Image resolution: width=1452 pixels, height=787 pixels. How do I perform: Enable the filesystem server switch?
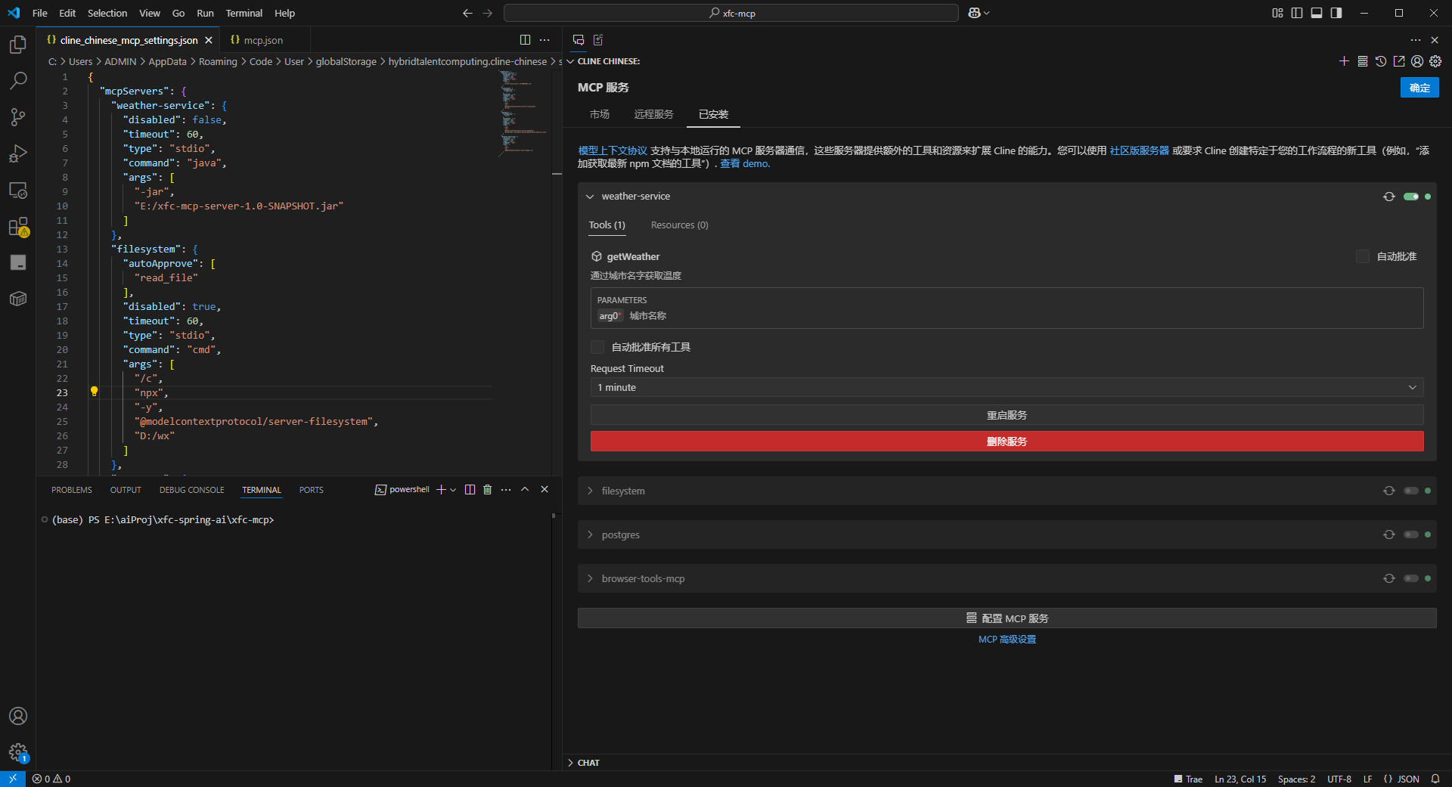1411,491
